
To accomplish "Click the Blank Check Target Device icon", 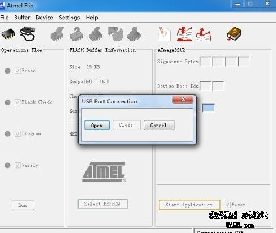I will click(x=76, y=34).
